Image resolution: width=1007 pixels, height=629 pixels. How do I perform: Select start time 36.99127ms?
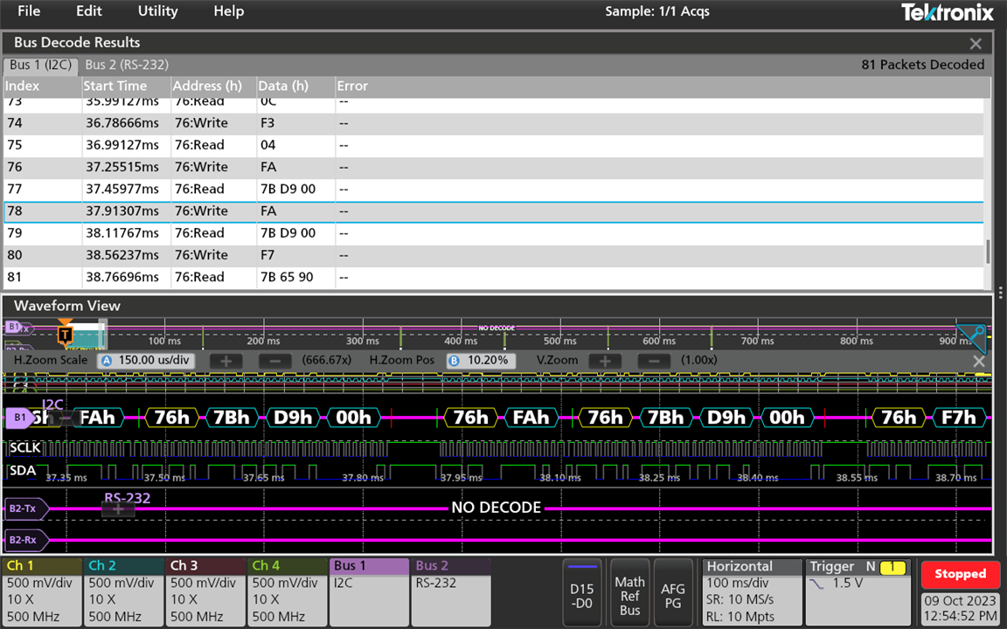[122, 145]
